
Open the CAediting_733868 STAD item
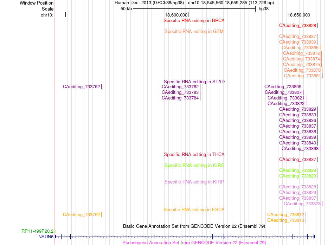pos(300,149)
